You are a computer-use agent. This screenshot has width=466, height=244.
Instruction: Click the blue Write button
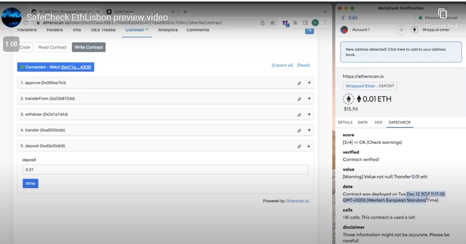(30, 184)
